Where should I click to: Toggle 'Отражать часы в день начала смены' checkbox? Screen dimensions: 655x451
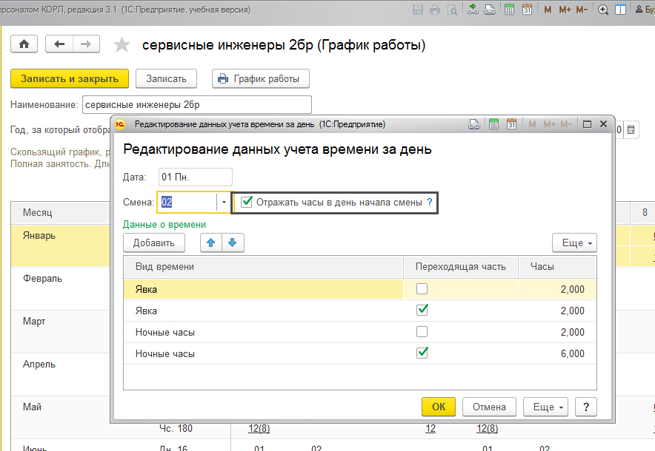click(247, 202)
